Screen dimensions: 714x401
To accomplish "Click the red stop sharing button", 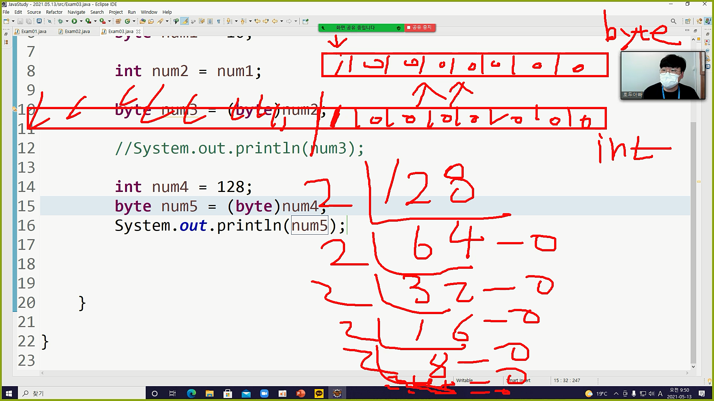I will click(419, 27).
